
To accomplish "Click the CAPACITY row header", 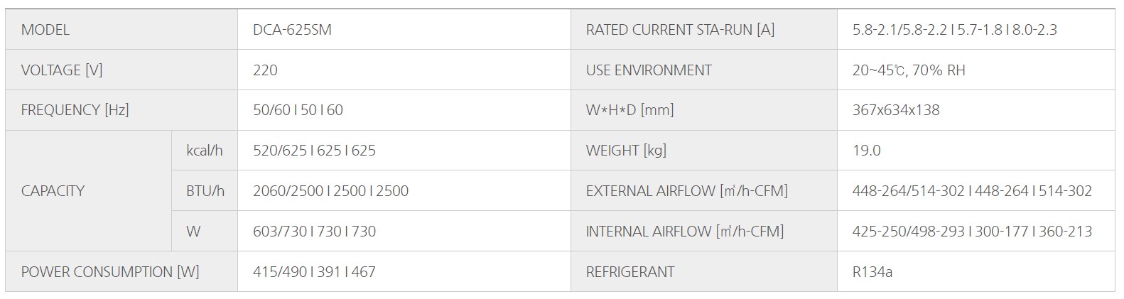I will tap(89, 191).
